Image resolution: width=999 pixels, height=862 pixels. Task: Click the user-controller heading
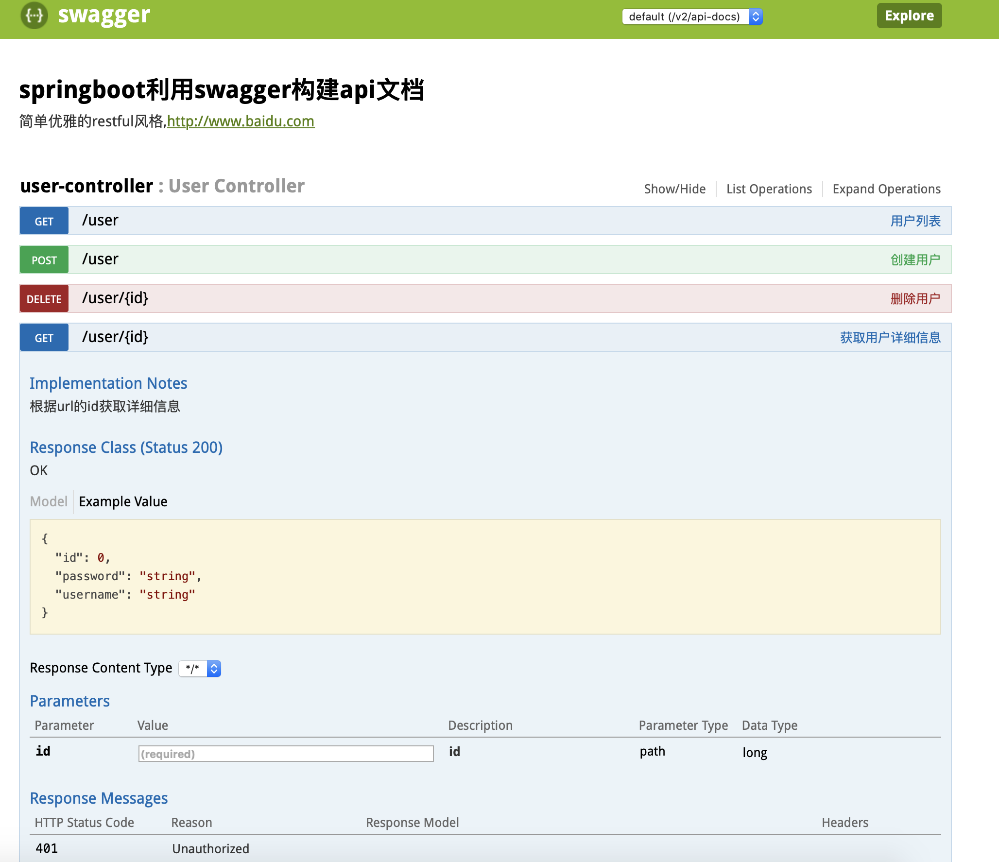click(86, 186)
